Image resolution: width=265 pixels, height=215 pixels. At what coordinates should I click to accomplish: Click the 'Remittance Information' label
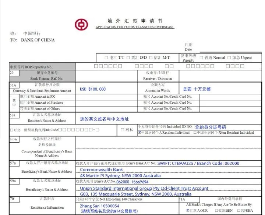(47, 208)
